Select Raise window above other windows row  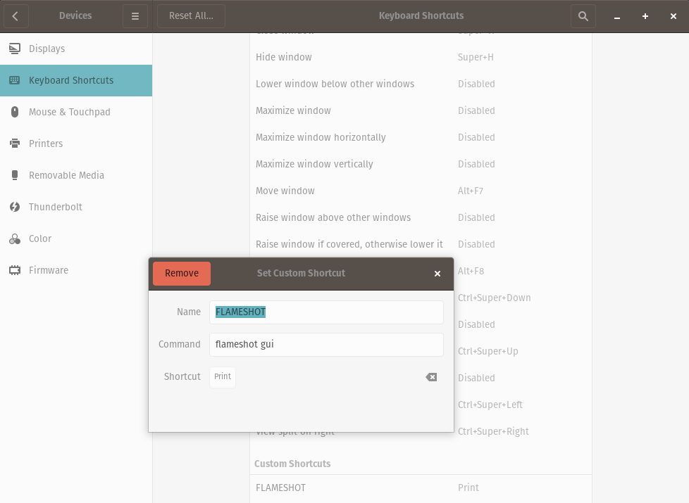[421, 217]
